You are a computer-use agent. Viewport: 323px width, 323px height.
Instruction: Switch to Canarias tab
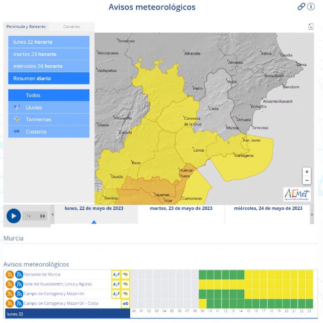72,26
